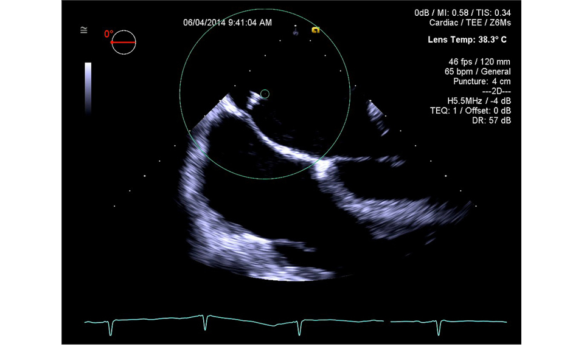This screenshot has width=584, height=358.
Task: Click the TEQ / Offset parameter line
Action: coord(470,111)
